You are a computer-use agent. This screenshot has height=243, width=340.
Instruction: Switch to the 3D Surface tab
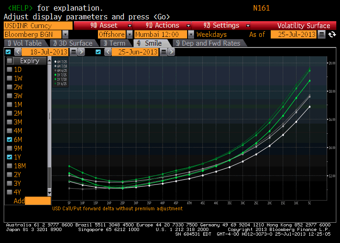(73, 43)
